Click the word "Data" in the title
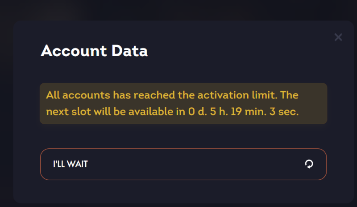Screen dimensions: 357x207 (130, 51)
